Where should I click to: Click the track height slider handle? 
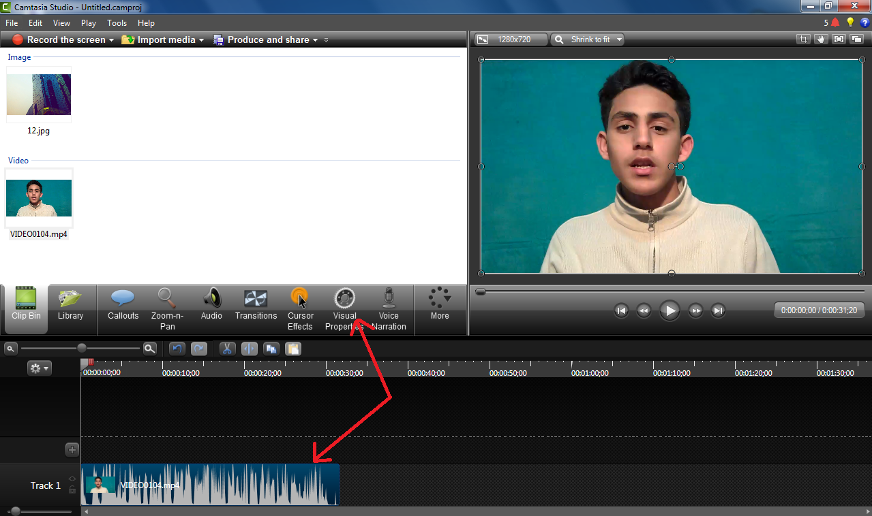pos(15,511)
